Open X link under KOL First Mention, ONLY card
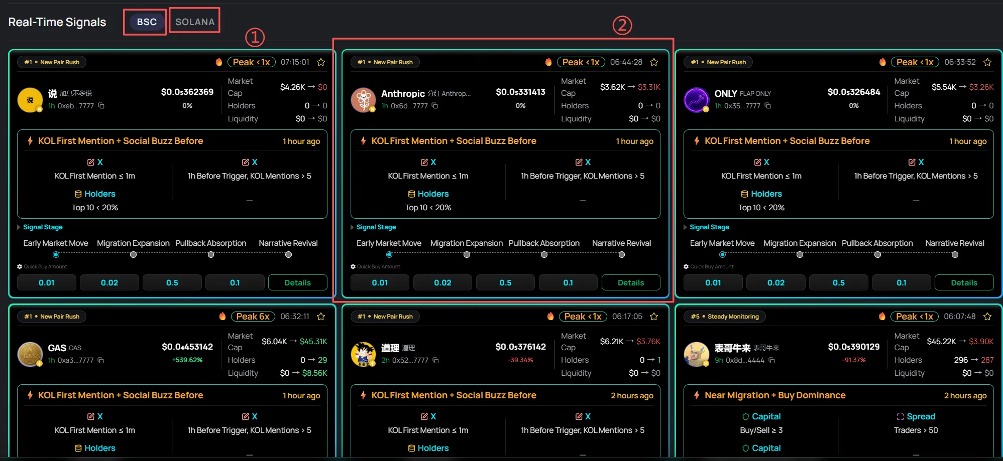The image size is (1003, 461). coord(761,162)
